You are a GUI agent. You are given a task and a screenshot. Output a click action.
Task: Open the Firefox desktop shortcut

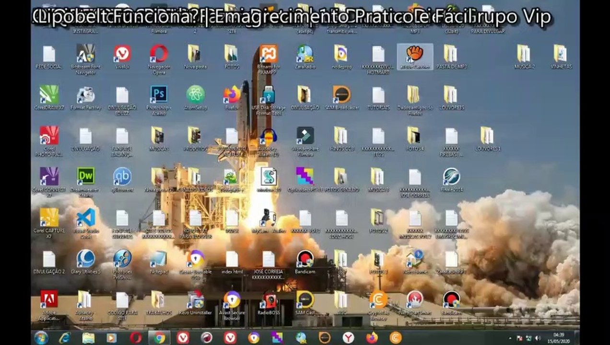232,98
